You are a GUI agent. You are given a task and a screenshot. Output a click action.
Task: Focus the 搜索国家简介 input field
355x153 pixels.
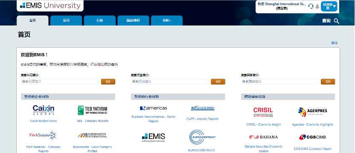click(x=279, y=82)
